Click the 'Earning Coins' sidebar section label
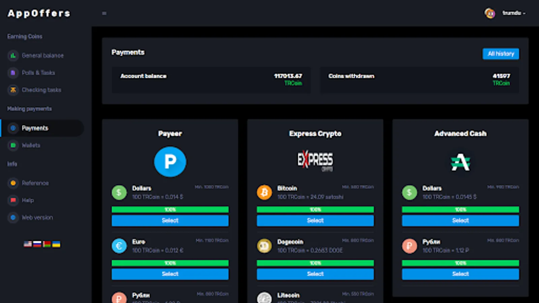This screenshot has width=539, height=303. point(25,36)
